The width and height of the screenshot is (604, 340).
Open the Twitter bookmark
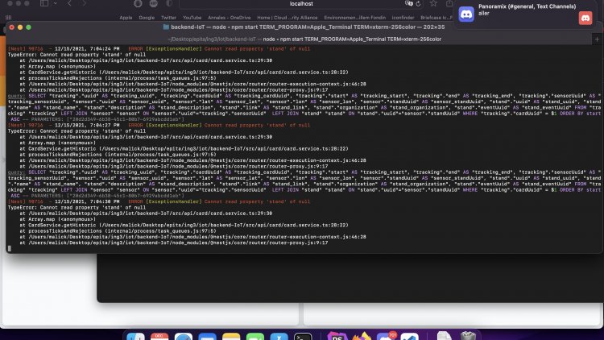(x=168, y=18)
